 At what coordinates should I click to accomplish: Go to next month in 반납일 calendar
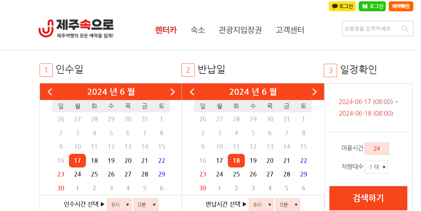(x=314, y=92)
